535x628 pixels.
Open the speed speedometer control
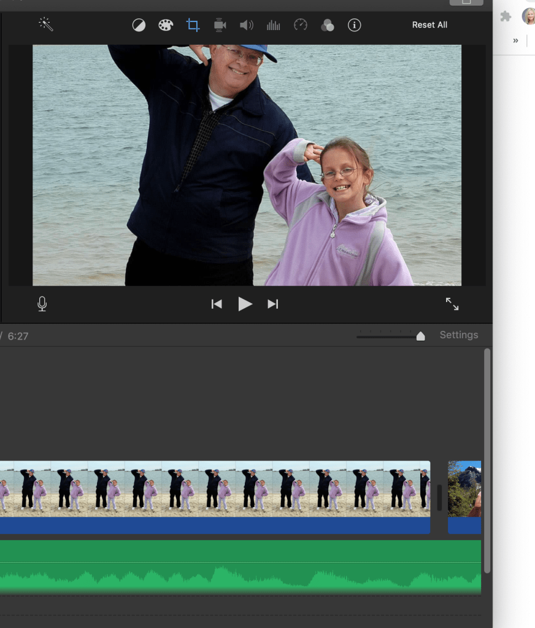pyautogui.click(x=300, y=25)
